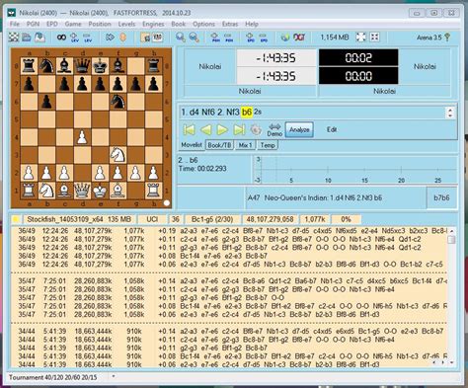468x388 pixels.
Task: Start infinite analysis with the infinity icon
Action: click(61, 38)
